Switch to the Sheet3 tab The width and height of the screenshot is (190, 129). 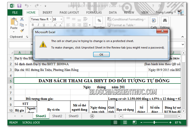(x=73, y=116)
